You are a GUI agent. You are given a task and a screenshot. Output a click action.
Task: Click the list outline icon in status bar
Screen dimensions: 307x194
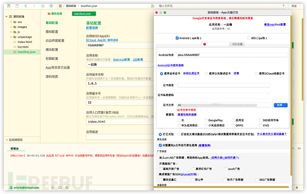[x=53, y=187]
